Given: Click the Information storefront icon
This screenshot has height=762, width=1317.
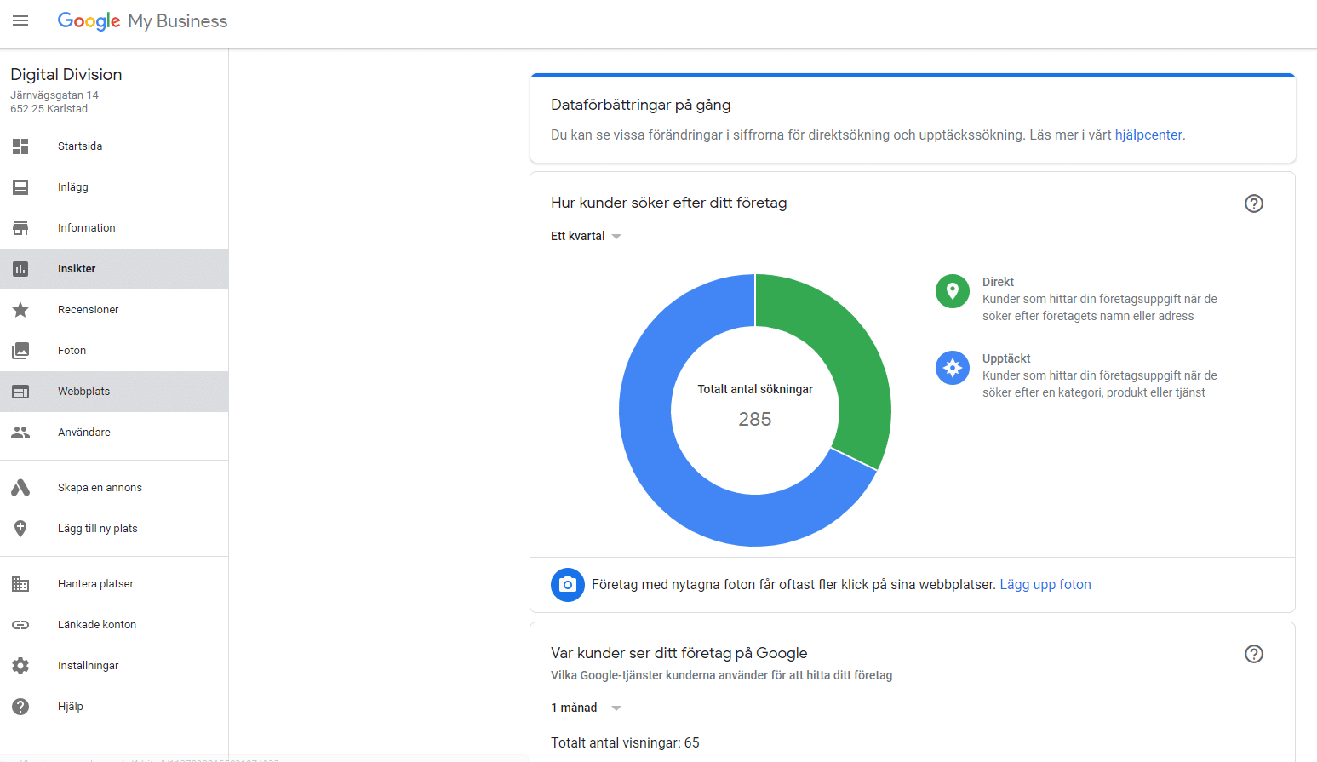Looking at the screenshot, I should point(20,228).
